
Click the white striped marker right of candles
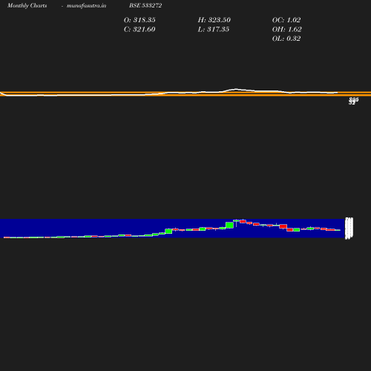349,229
